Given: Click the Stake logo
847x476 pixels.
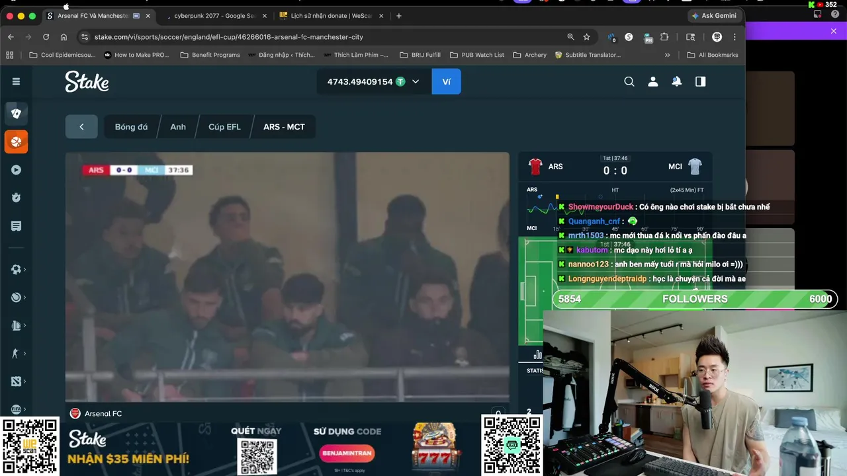Looking at the screenshot, I should tap(87, 81).
